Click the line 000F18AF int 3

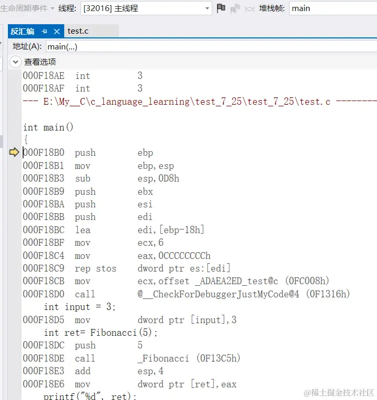83,88
